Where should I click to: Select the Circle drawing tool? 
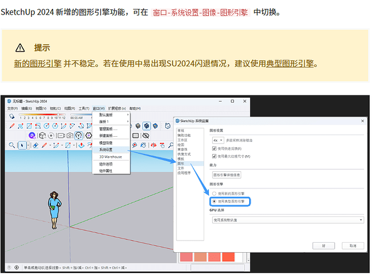tap(46, 126)
